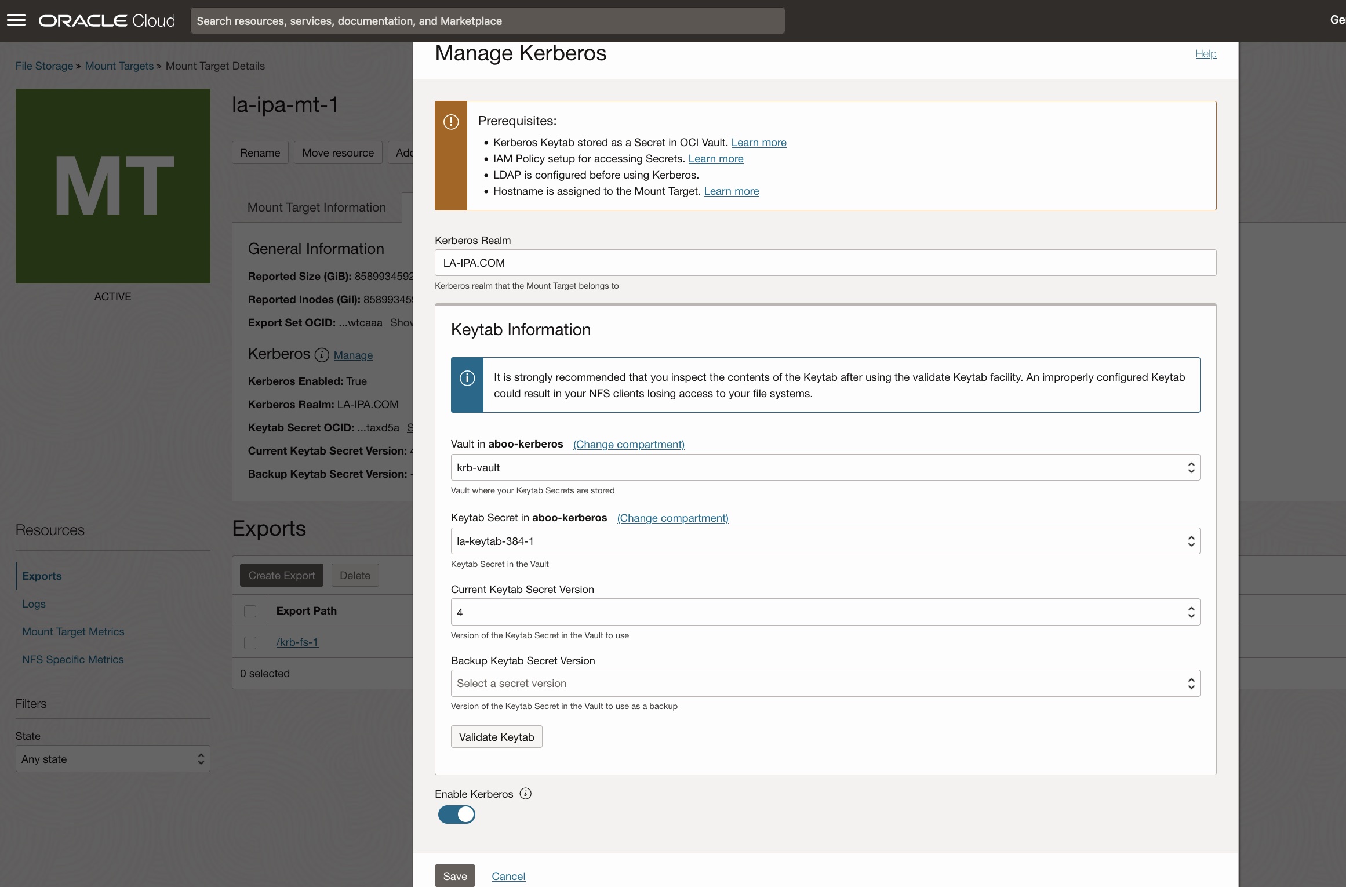Click the info icon in the Keytab recommendation note
Viewport: 1346px width, 887px height.
467,377
